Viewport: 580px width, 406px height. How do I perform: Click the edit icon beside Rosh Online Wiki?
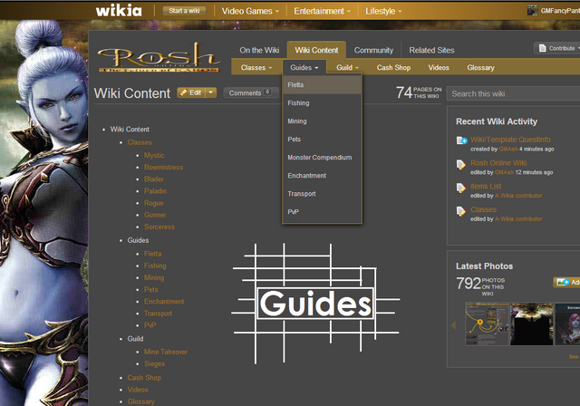pos(461,164)
